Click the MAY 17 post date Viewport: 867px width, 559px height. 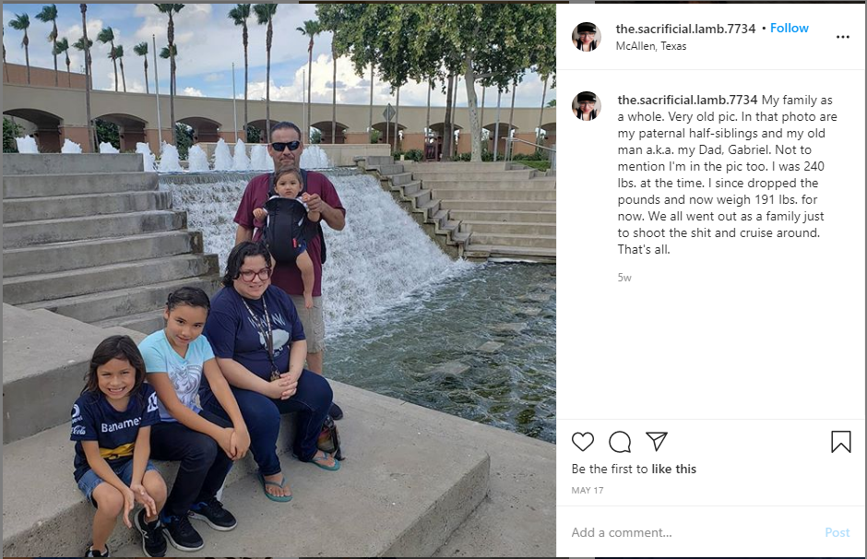pyautogui.click(x=588, y=491)
